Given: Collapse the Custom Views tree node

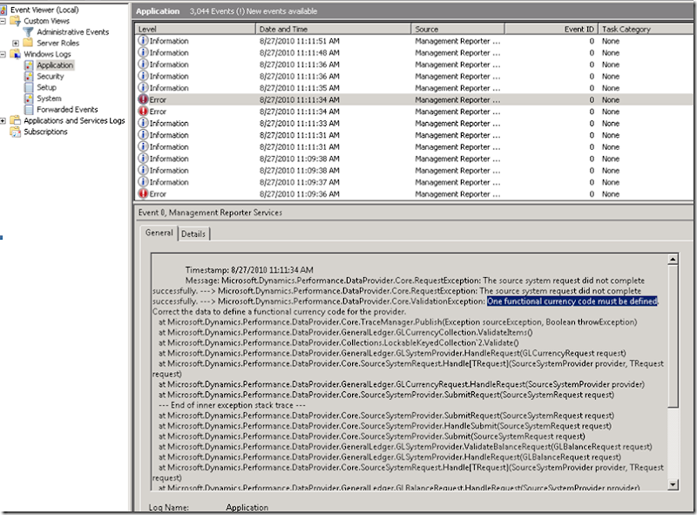Looking at the screenshot, I should [x=3, y=21].
